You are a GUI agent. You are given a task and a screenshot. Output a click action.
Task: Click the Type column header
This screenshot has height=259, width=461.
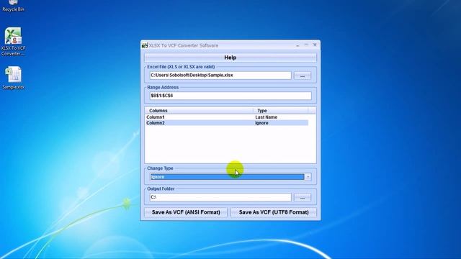point(281,111)
